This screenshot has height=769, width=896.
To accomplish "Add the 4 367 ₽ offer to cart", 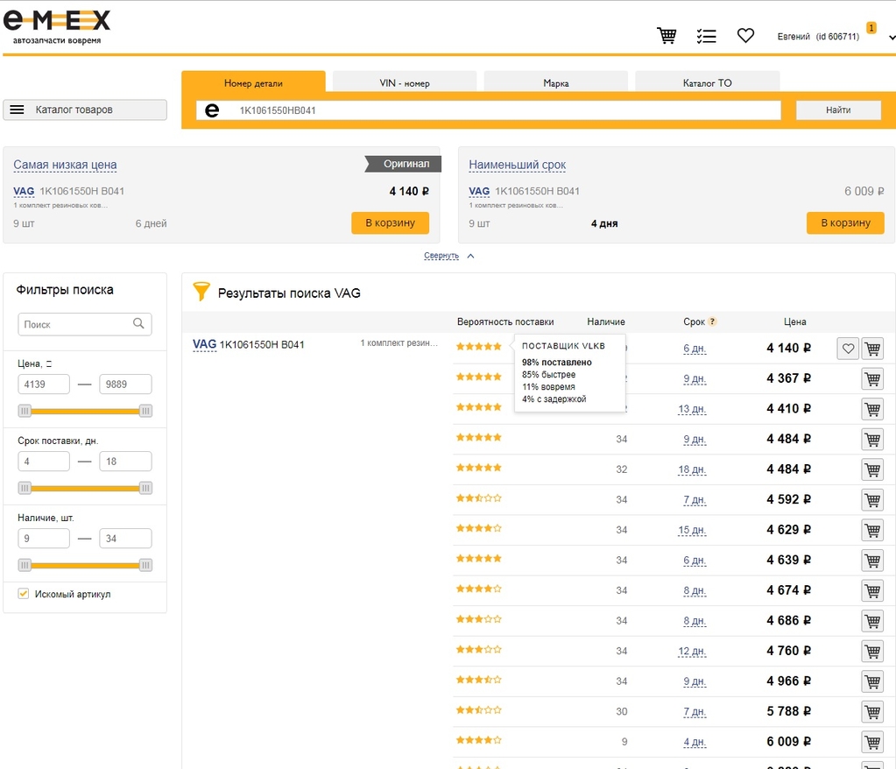I will (x=872, y=378).
